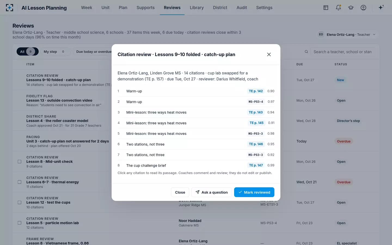Click Ask a question
Image resolution: width=392 pixels, height=245 pixels.
212,192
